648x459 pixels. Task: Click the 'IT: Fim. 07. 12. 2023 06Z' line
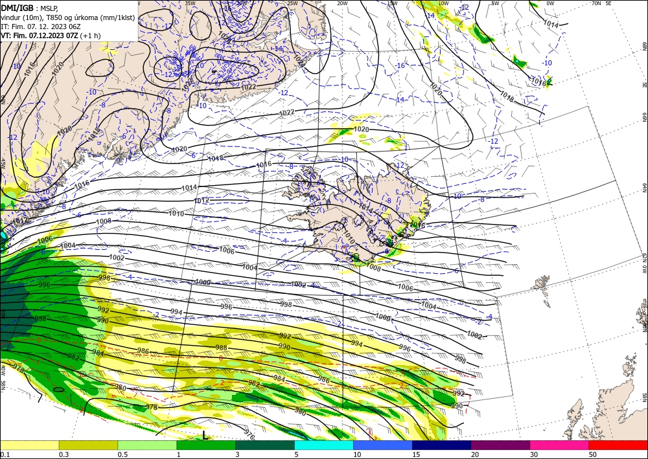pos(40,27)
